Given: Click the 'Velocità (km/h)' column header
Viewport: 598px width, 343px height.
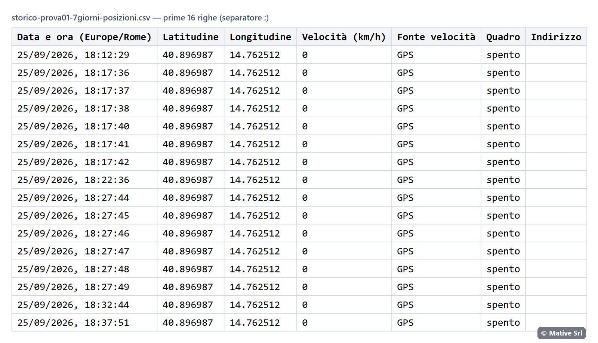Looking at the screenshot, I should [344, 37].
